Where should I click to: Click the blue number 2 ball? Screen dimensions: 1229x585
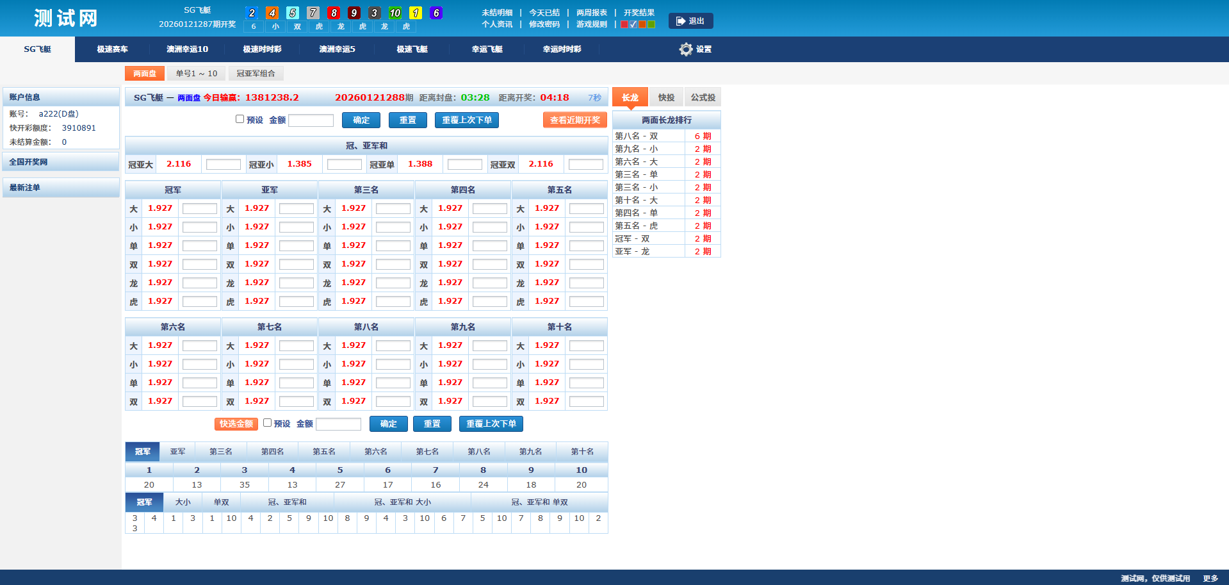[x=252, y=13]
